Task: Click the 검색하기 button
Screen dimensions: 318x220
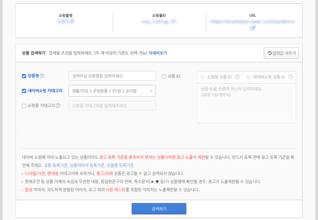Action: (x=159, y=209)
